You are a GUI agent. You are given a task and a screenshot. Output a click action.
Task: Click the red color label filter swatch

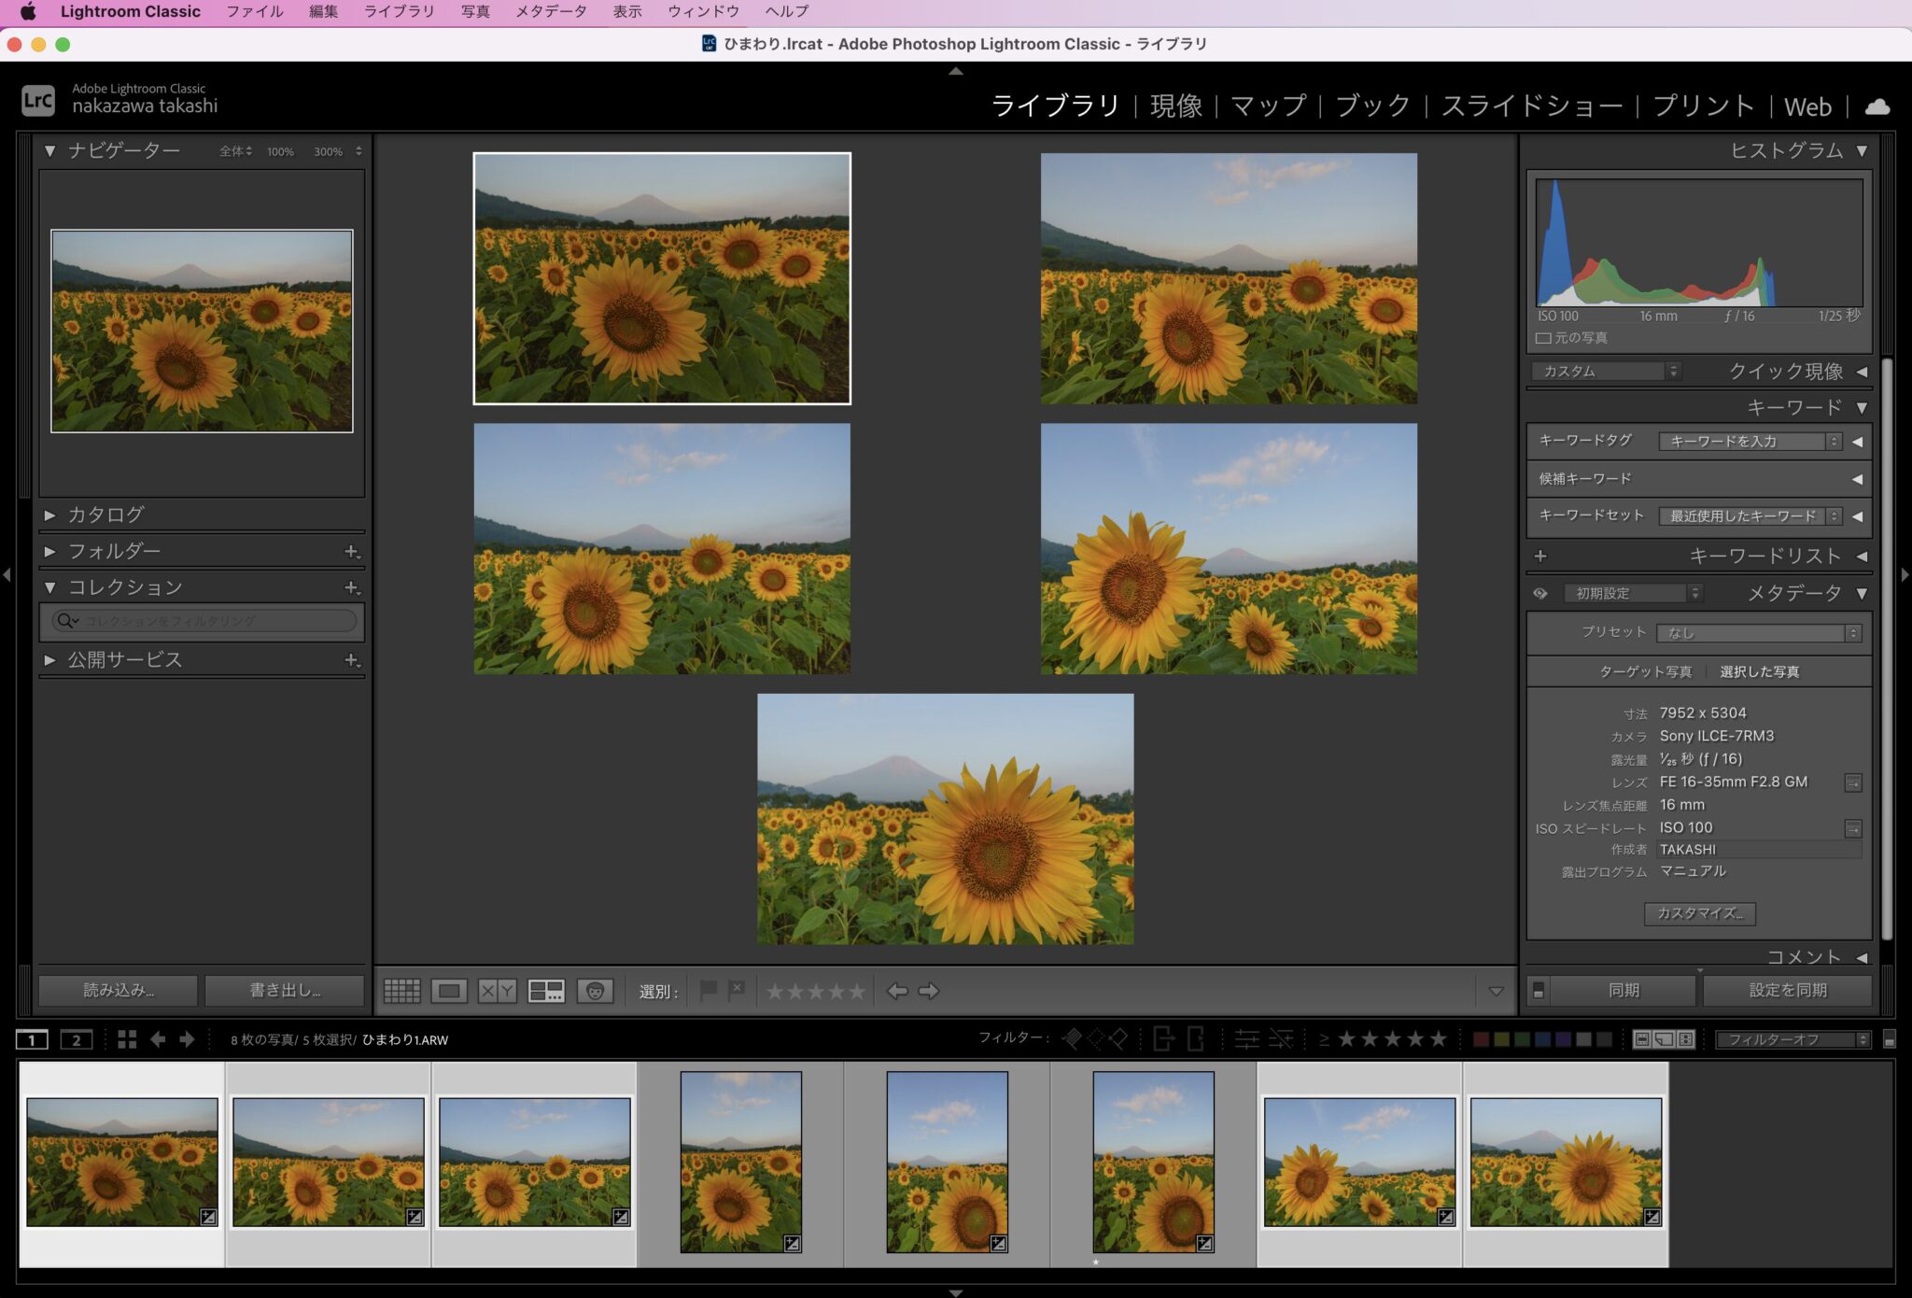point(1481,1039)
